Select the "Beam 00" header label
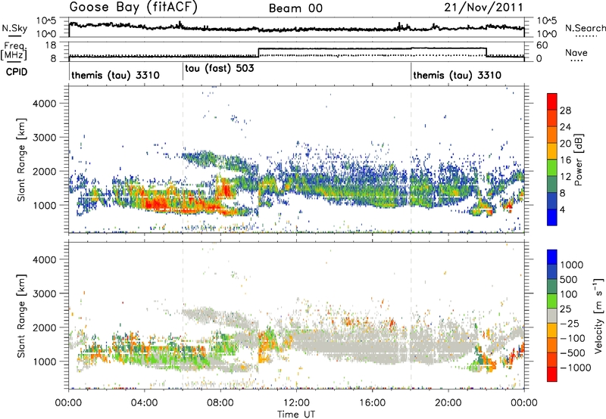This screenshot has height=419, width=606. [x=295, y=8]
